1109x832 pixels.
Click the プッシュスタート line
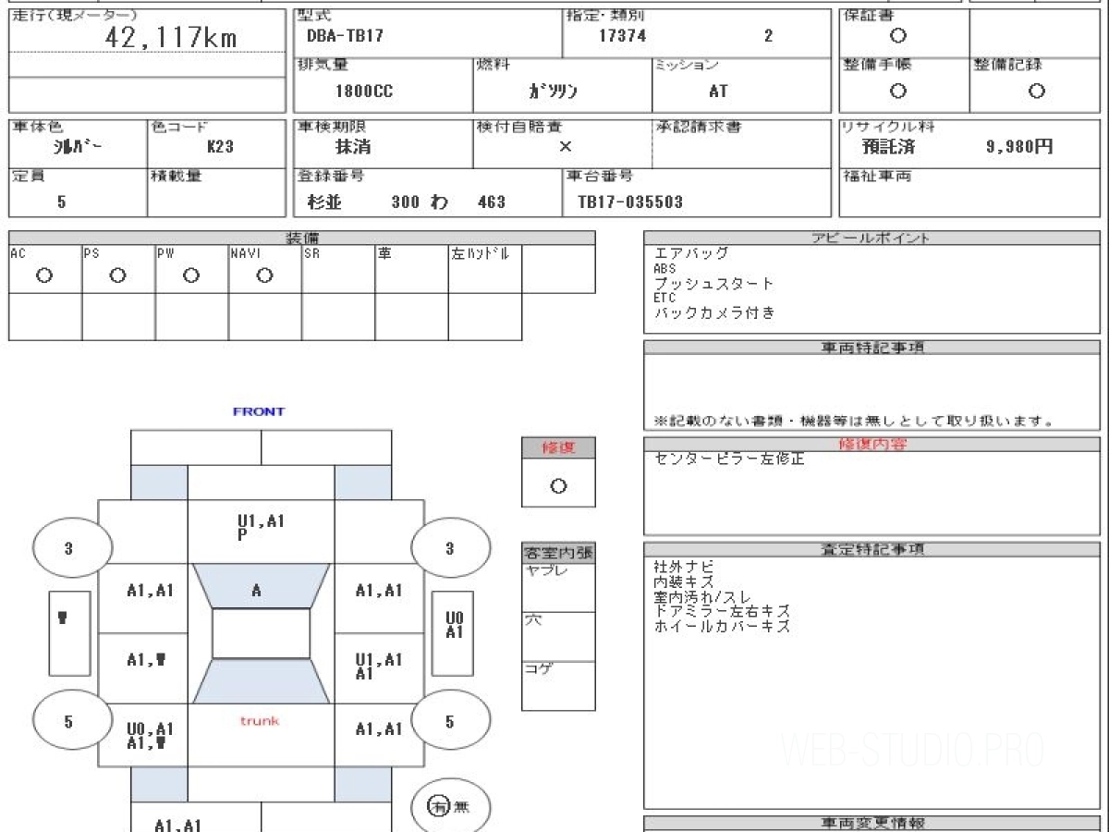coord(714,283)
